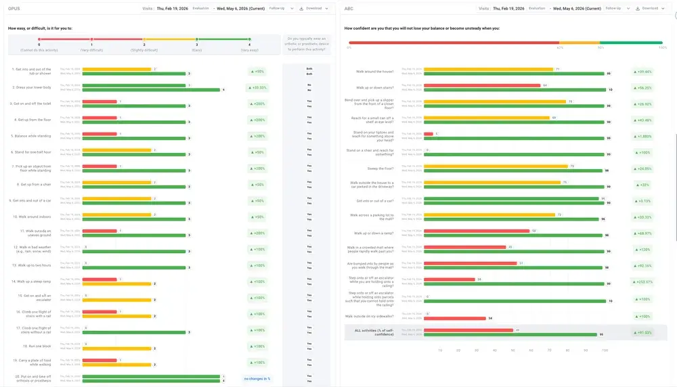Click row '5. Balance while standing'
This screenshot has width=677, height=387.
point(30,136)
